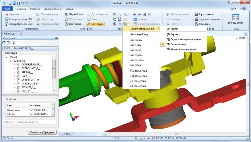251x142 pixels.
Task: Uncheck the DV24-SHAFT_R__ checkbox
Action: point(18,68)
